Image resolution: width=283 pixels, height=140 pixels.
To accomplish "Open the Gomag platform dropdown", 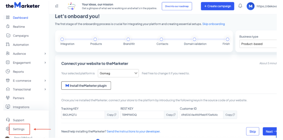I will [x=118, y=73].
